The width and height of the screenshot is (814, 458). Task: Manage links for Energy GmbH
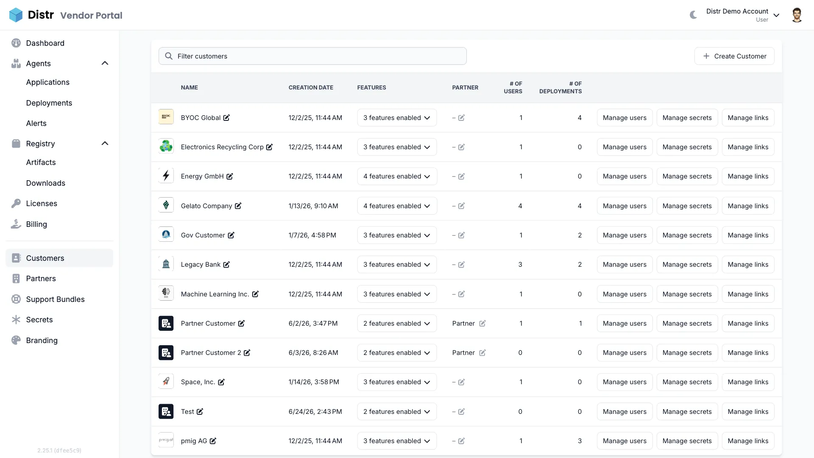click(x=748, y=176)
